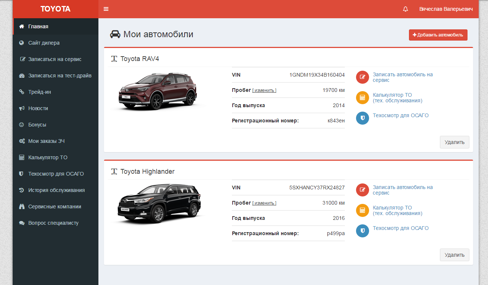Open История обслуживания in sidebar
The width and height of the screenshot is (488, 285).
pyautogui.click(x=56, y=190)
